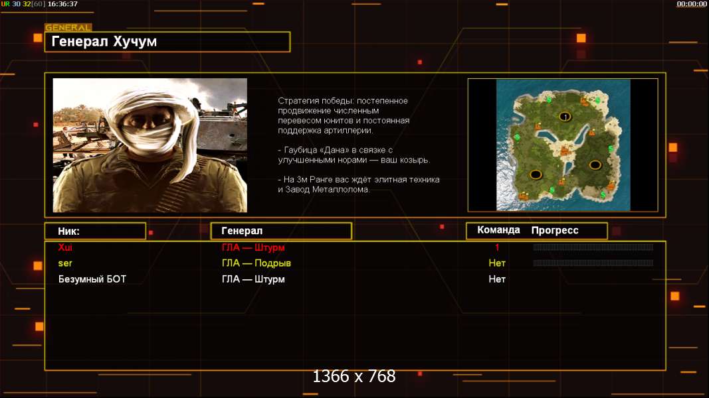
Task: Click team value "1" for Xui
Action: (x=497, y=247)
